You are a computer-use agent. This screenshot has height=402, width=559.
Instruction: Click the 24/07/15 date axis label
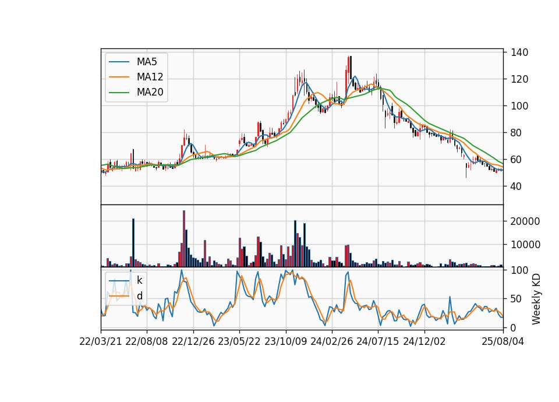point(378,341)
